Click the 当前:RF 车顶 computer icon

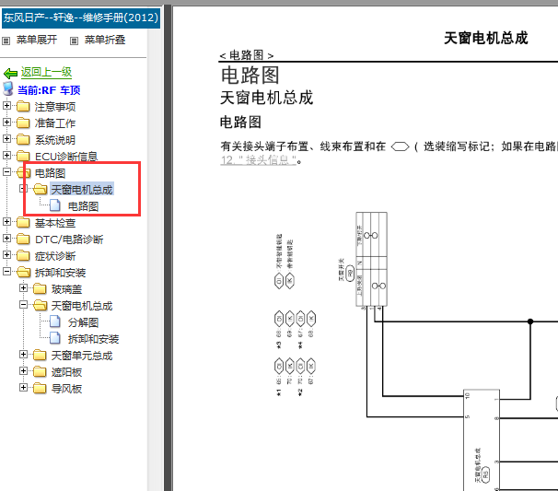[8, 89]
